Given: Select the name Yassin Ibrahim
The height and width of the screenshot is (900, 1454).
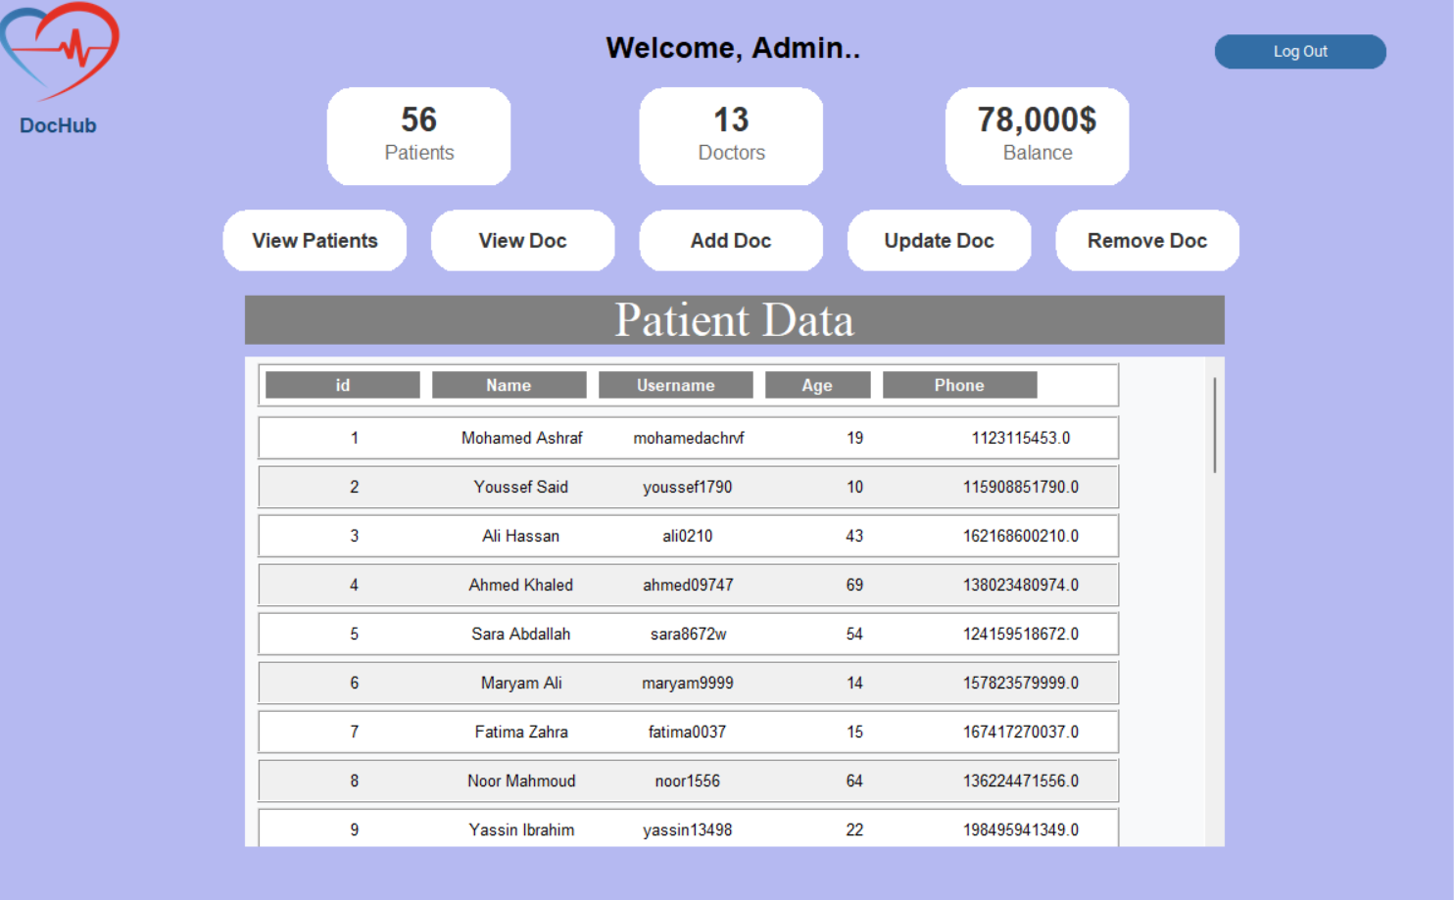Looking at the screenshot, I should [521, 829].
